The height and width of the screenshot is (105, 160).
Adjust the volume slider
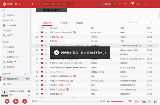pos(118,101)
